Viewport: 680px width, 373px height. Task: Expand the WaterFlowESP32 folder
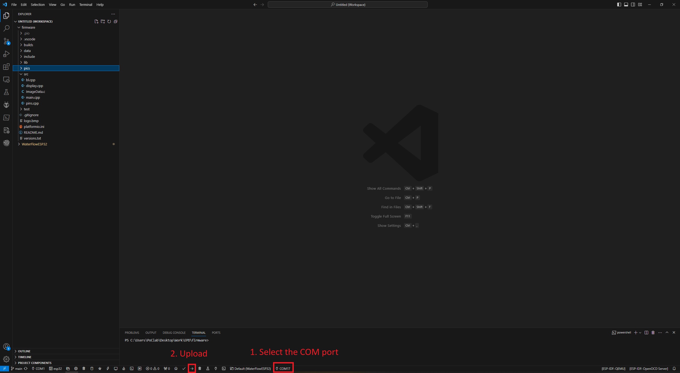click(x=66, y=144)
